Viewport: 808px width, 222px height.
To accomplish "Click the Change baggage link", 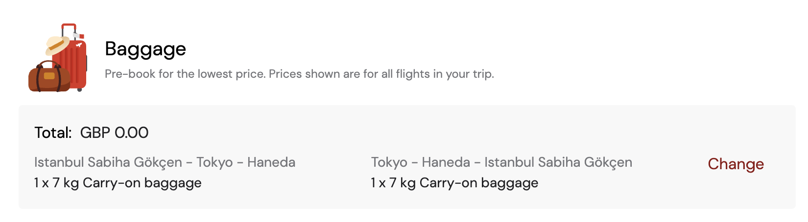I will pos(736,164).
